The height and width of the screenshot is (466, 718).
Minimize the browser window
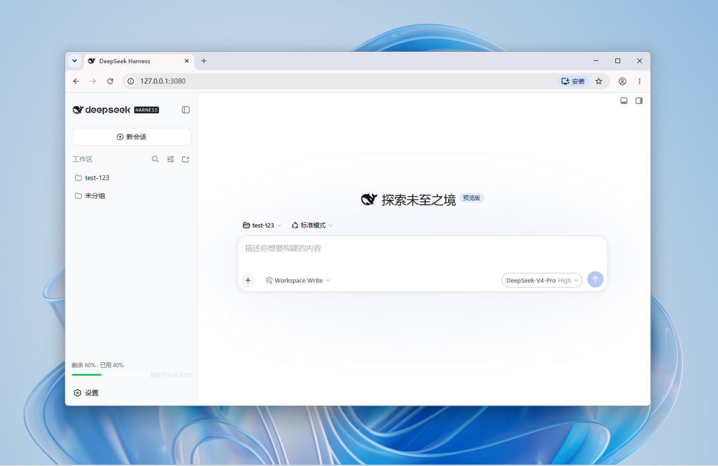[x=596, y=61]
